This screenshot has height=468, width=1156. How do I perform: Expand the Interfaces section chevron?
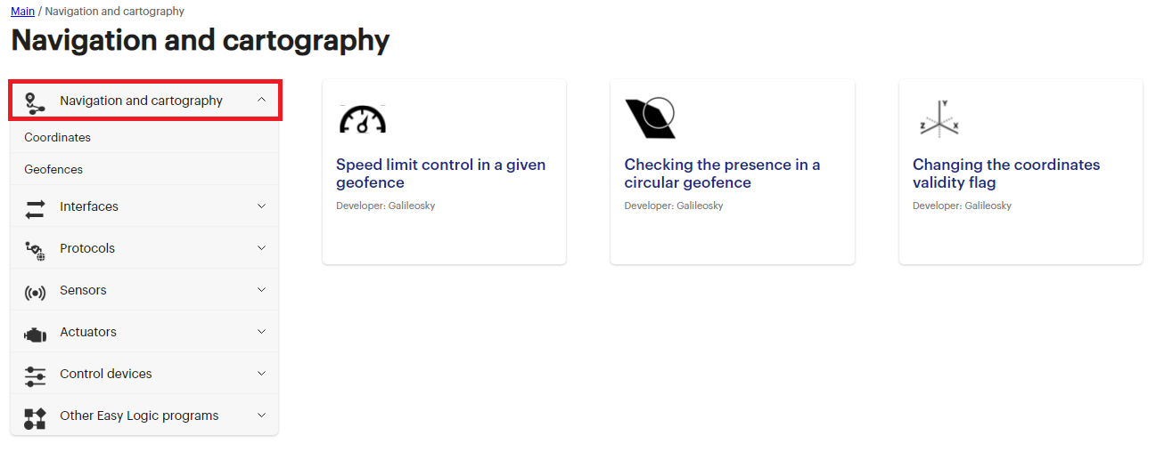point(261,206)
